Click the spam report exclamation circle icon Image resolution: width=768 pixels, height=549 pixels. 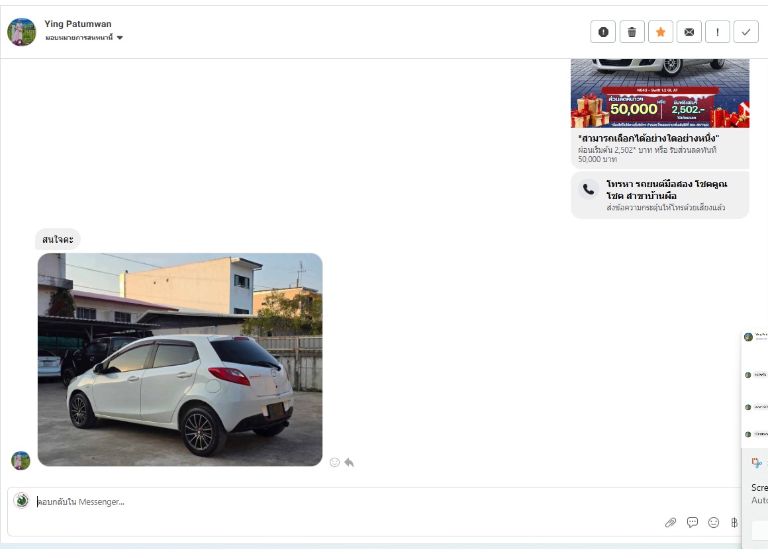[603, 32]
